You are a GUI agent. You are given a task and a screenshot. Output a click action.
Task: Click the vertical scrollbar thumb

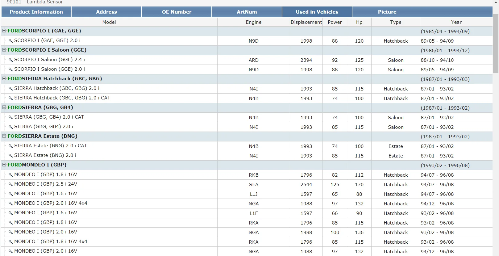(x=496, y=43)
